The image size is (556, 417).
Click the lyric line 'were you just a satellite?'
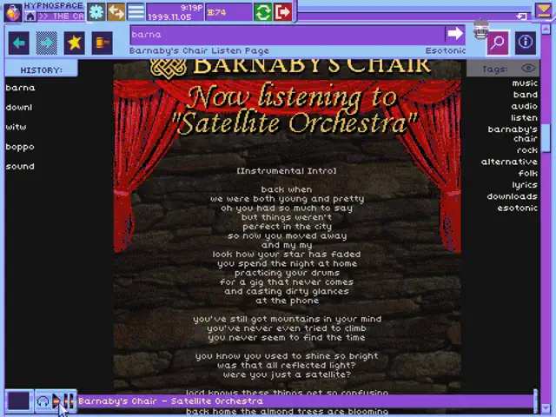[287, 374]
